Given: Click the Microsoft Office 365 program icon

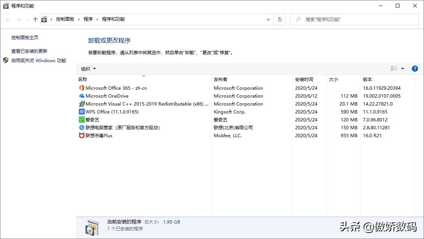Looking at the screenshot, I should pos(81,88).
